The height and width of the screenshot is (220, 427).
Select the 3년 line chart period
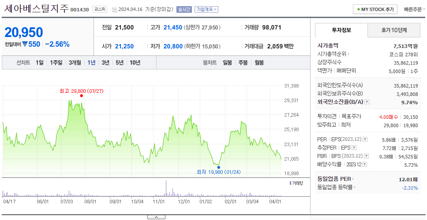coord(105,63)
